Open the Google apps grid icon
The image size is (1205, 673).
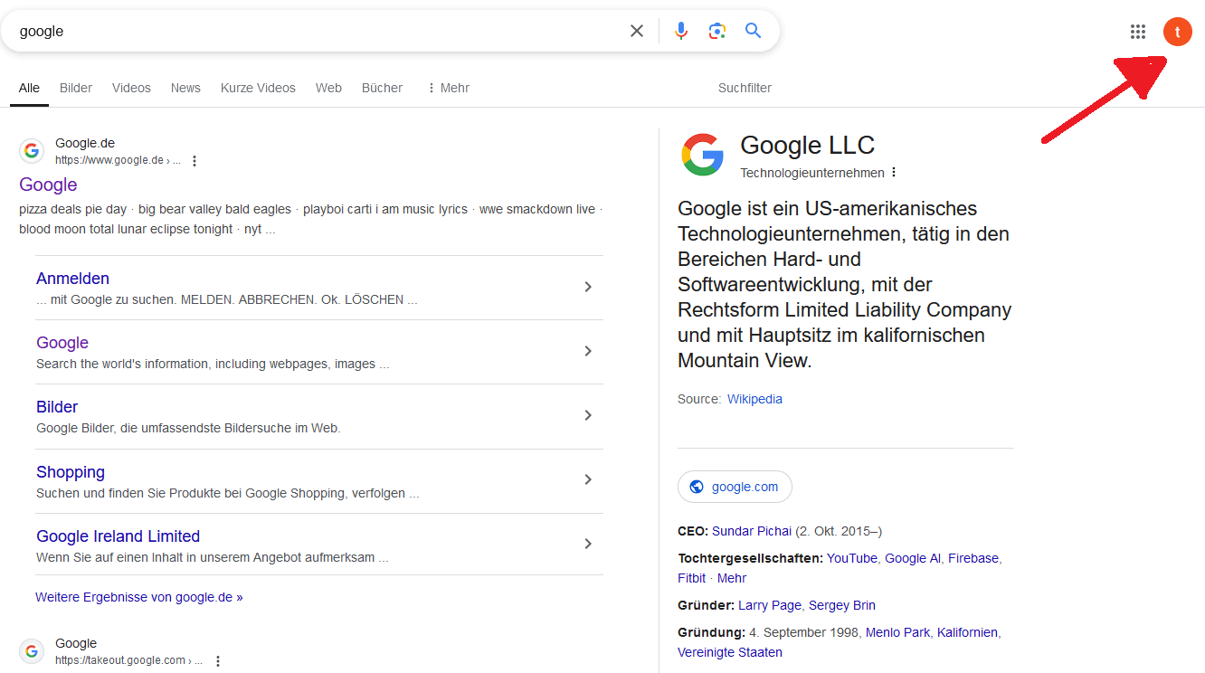1138,32
